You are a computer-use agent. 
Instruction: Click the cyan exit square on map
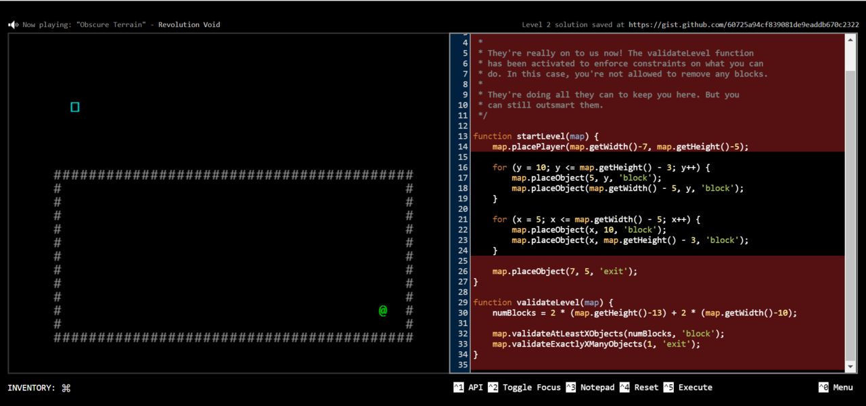pos(75,107)
